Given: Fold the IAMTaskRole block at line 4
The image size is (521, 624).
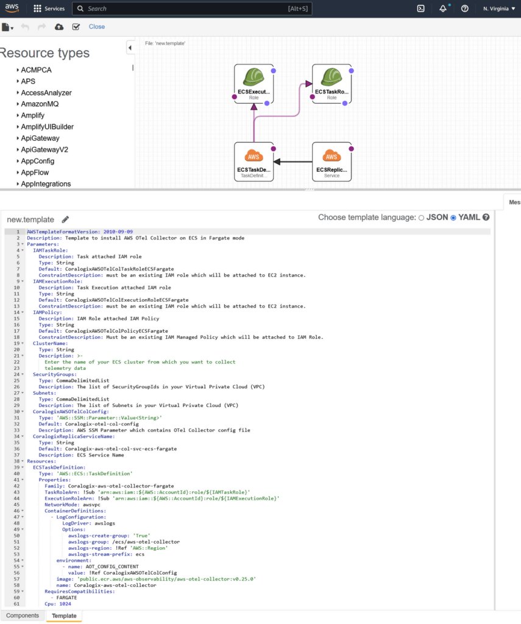Looking at the screenshot, I should [23, 250].
